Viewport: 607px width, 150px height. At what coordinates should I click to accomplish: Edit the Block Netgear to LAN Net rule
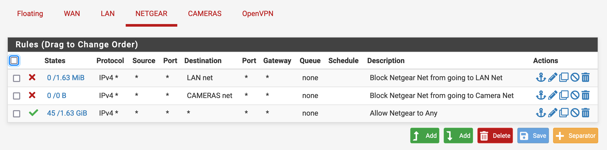553,78
